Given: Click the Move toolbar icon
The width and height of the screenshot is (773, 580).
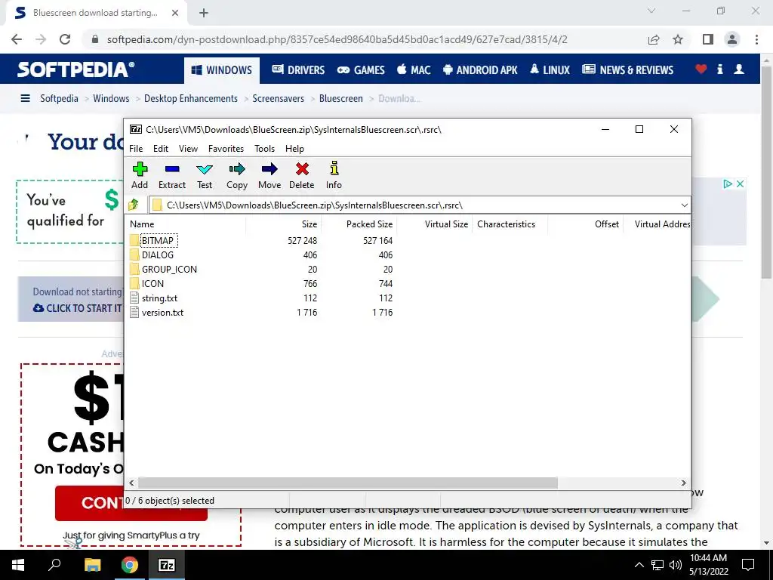Looking at the screenshot, I should [x=269, y=175].
